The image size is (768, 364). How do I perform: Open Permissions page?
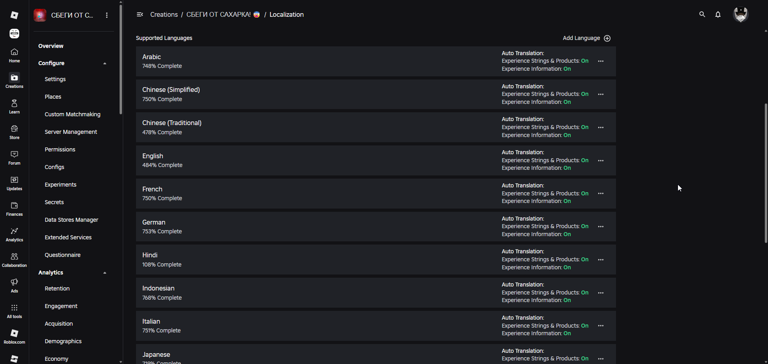pyautogui.click(x=60, y=149)
